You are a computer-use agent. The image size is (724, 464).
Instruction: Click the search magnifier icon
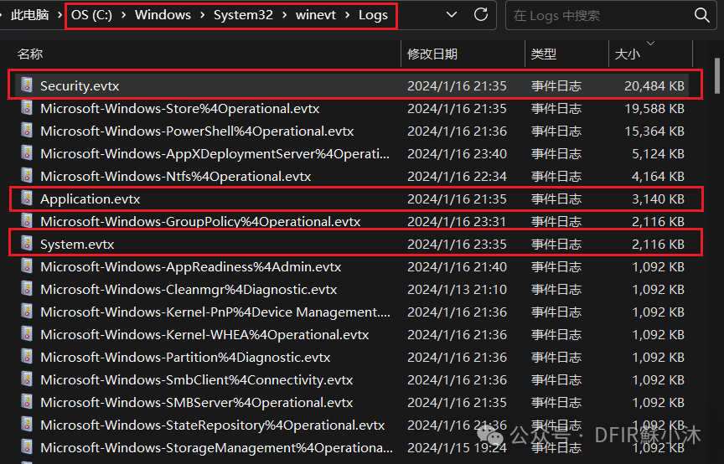pos(701,15)
